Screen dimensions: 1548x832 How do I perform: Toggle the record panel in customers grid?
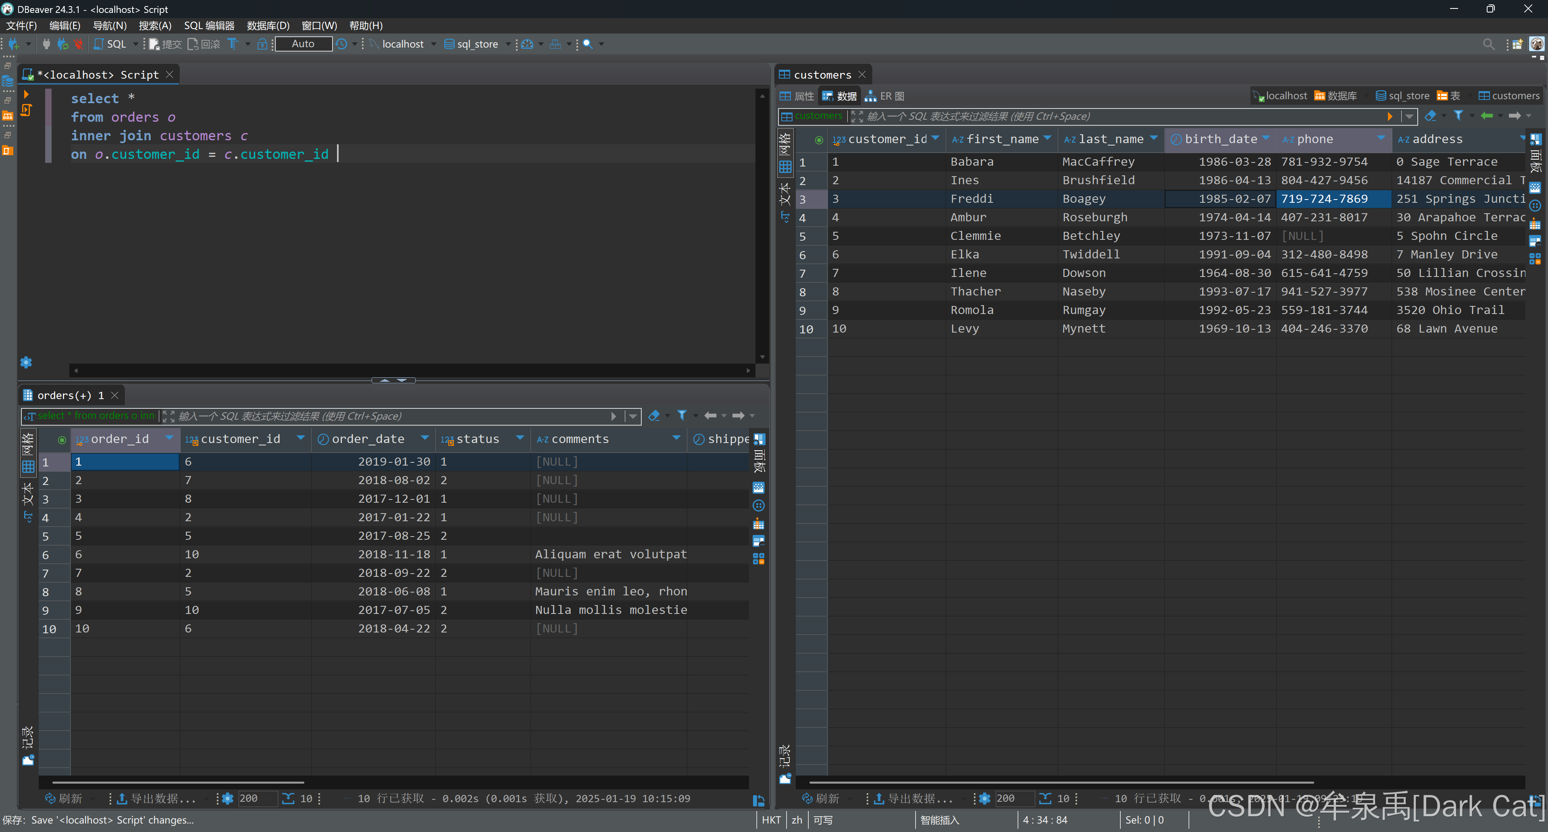(x=784, y=756)
